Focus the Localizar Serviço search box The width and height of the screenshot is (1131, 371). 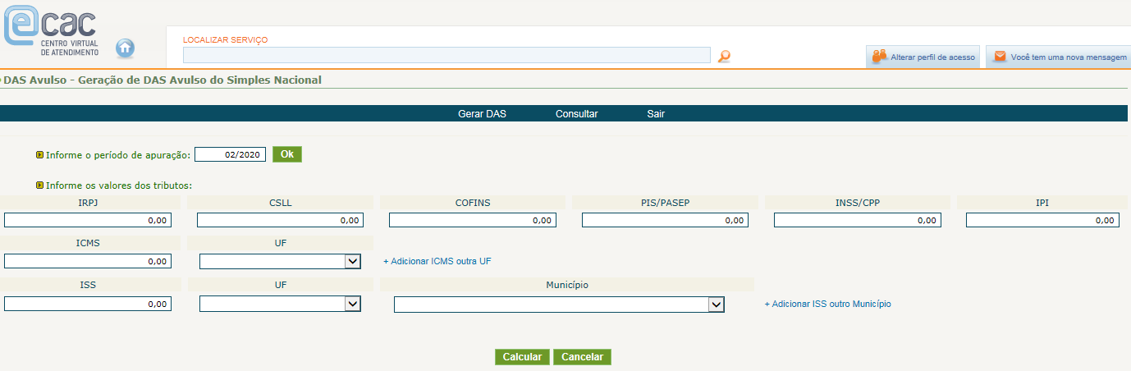click(x=446, y=55)
